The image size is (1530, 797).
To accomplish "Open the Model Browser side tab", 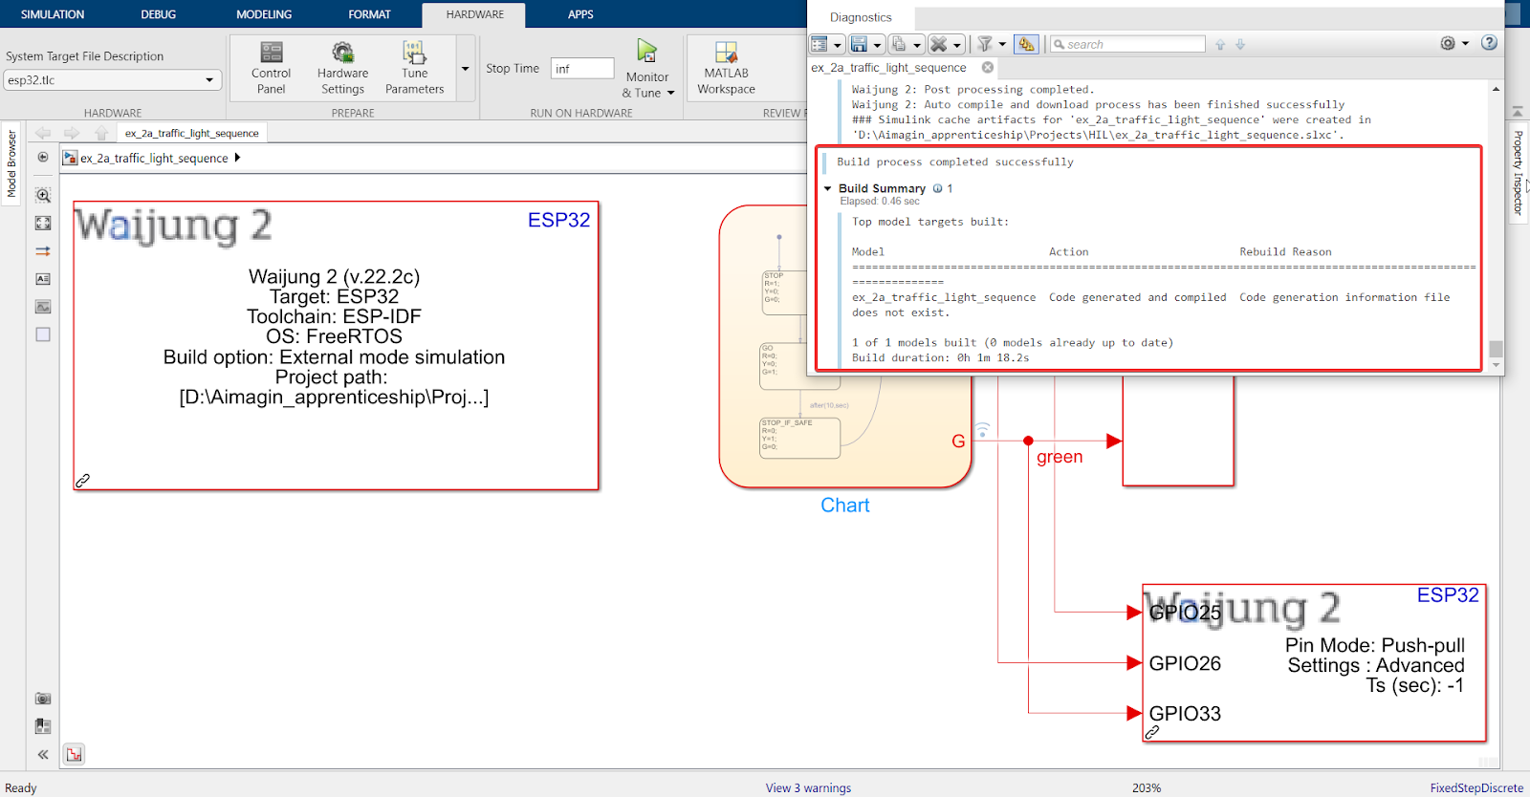I will click(x=11, y=164).
